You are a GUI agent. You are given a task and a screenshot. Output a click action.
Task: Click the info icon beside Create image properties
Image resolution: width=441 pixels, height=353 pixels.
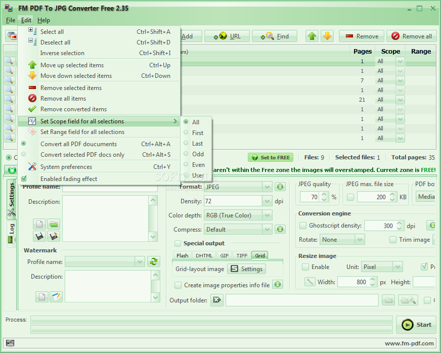click(x=278, y=285)
